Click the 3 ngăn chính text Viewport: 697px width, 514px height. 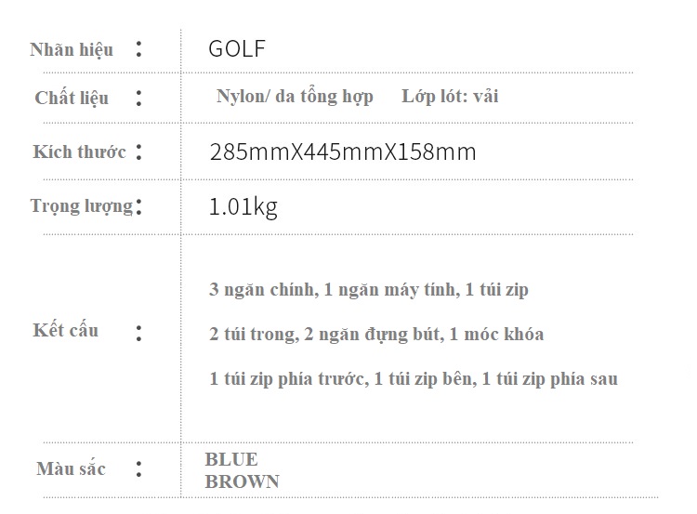(260, 290)
